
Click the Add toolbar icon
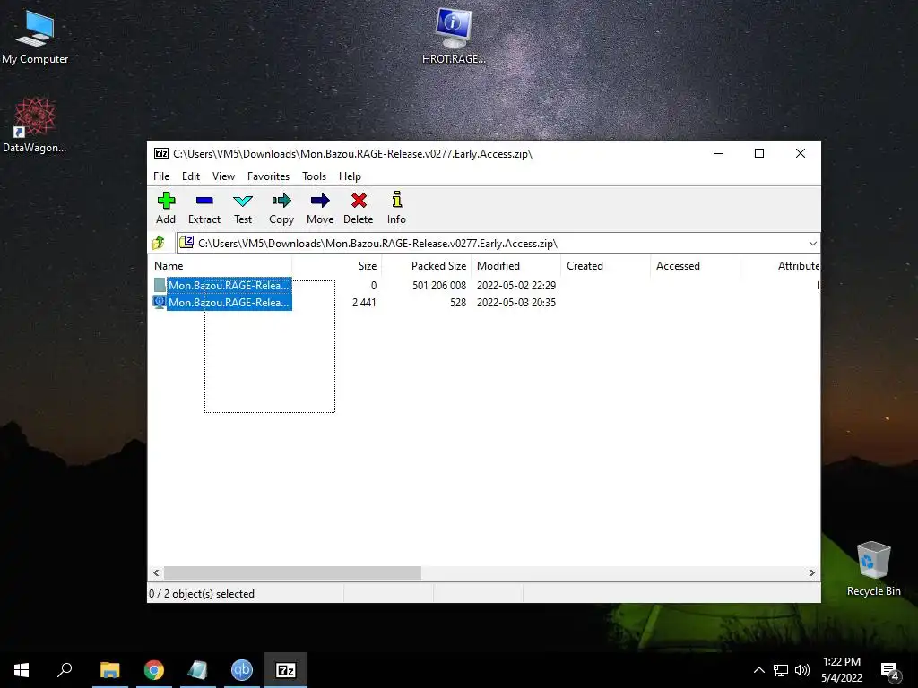166,201
